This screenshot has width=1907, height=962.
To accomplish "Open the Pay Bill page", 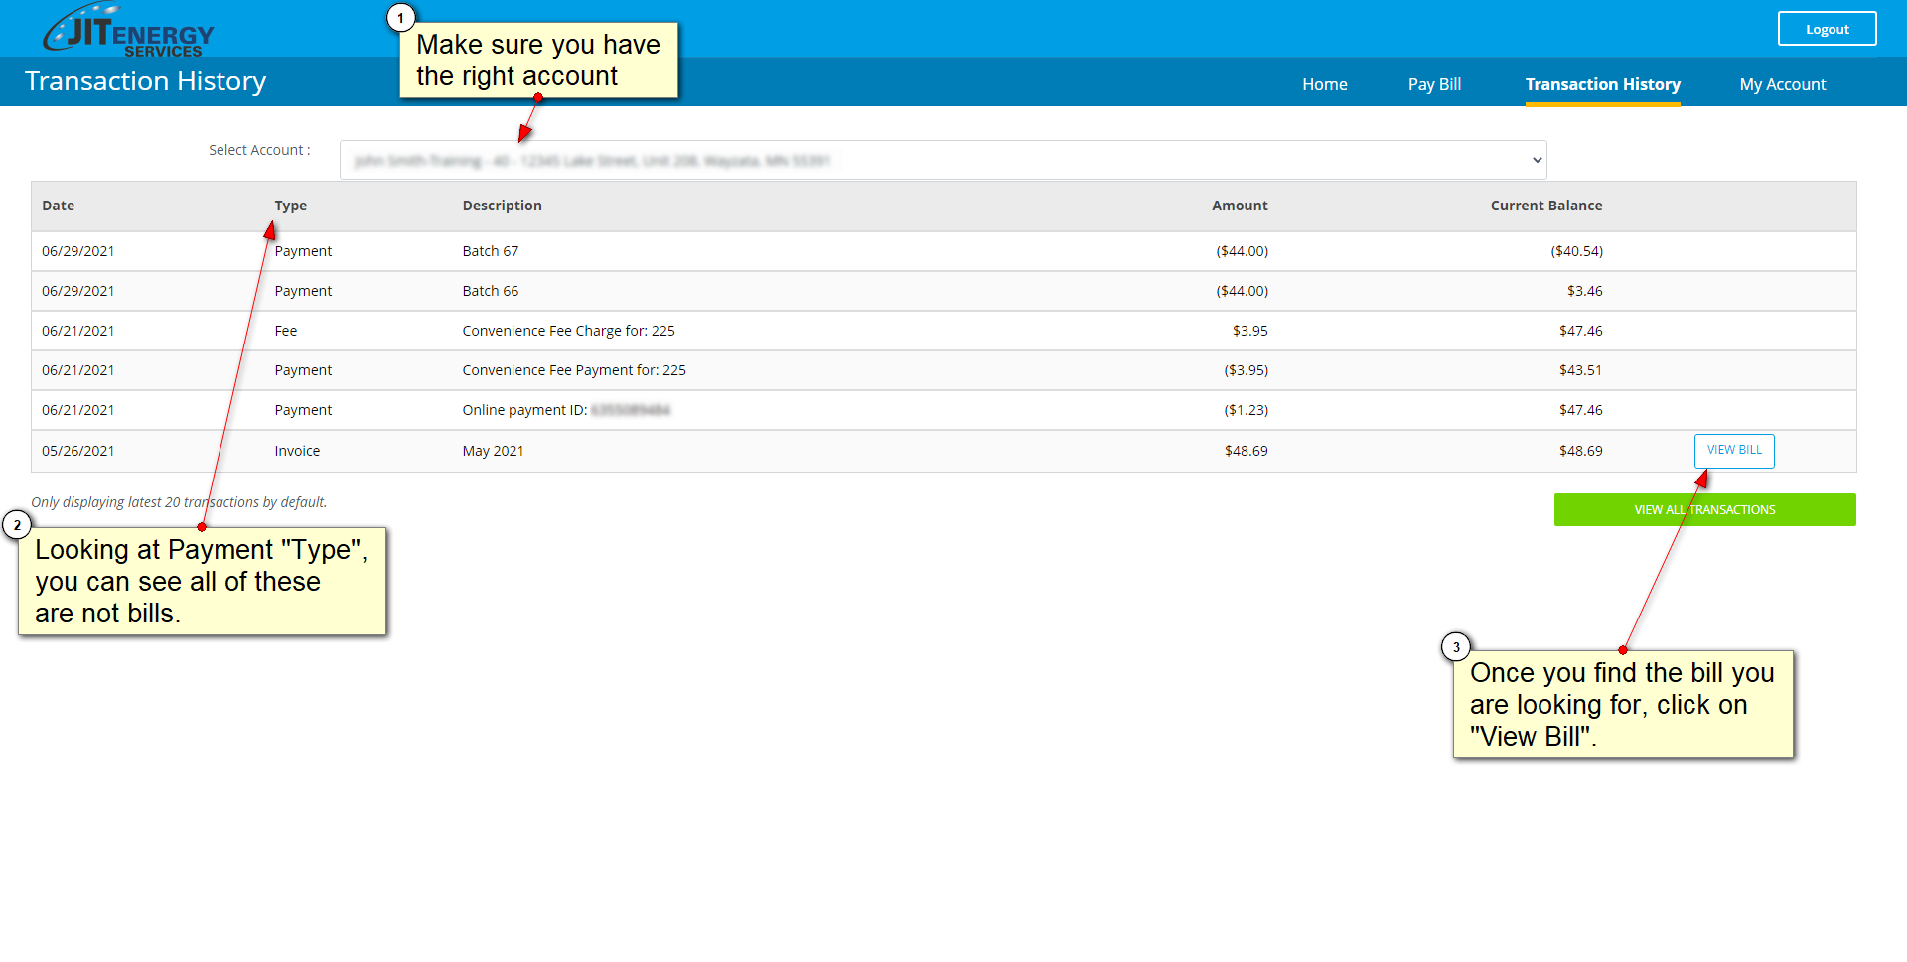I will 1433,84.
